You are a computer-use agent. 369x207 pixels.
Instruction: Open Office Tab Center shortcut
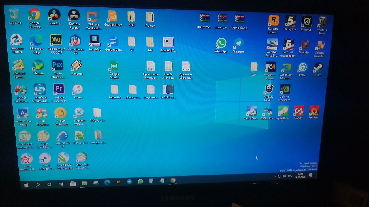(x=82, y=161)
